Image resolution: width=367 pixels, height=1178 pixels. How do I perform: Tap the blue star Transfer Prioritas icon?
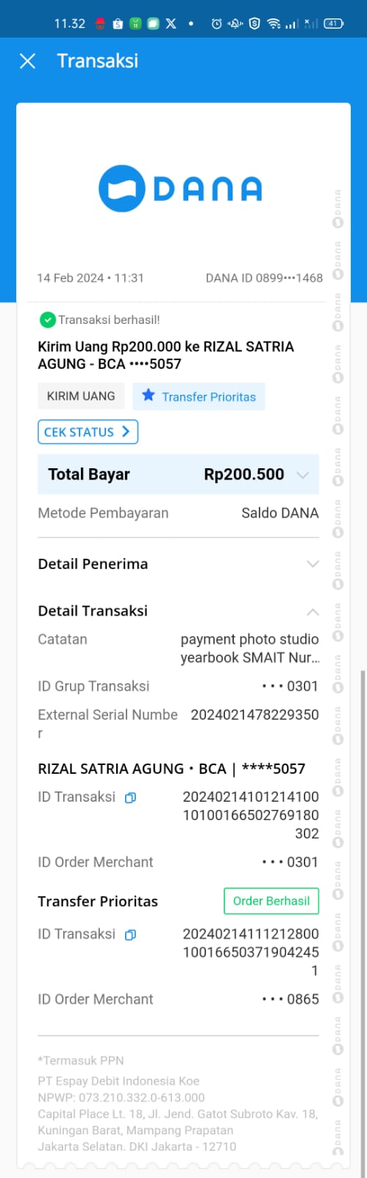click(x=149, y=395)
